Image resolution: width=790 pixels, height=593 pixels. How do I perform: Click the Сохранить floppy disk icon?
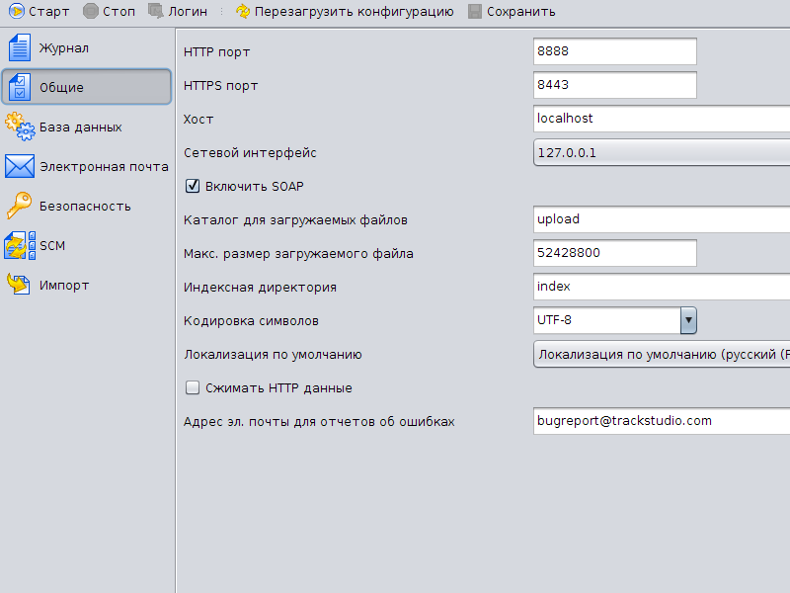click(x=475, y=12)
